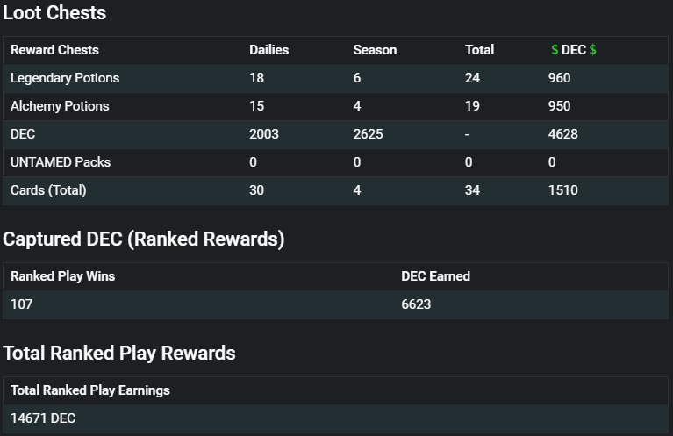Click the DEC dailies value 2003
The width and height of the screenshot is (673, 436).
click(x=264, y=134)
